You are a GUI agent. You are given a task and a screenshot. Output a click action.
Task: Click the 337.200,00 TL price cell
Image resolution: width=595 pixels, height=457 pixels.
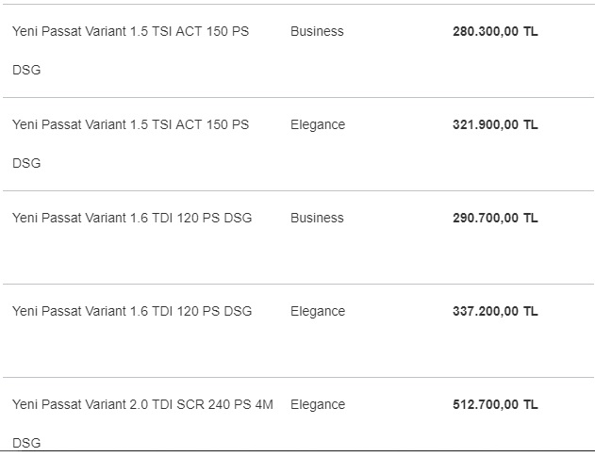point(495,311)
